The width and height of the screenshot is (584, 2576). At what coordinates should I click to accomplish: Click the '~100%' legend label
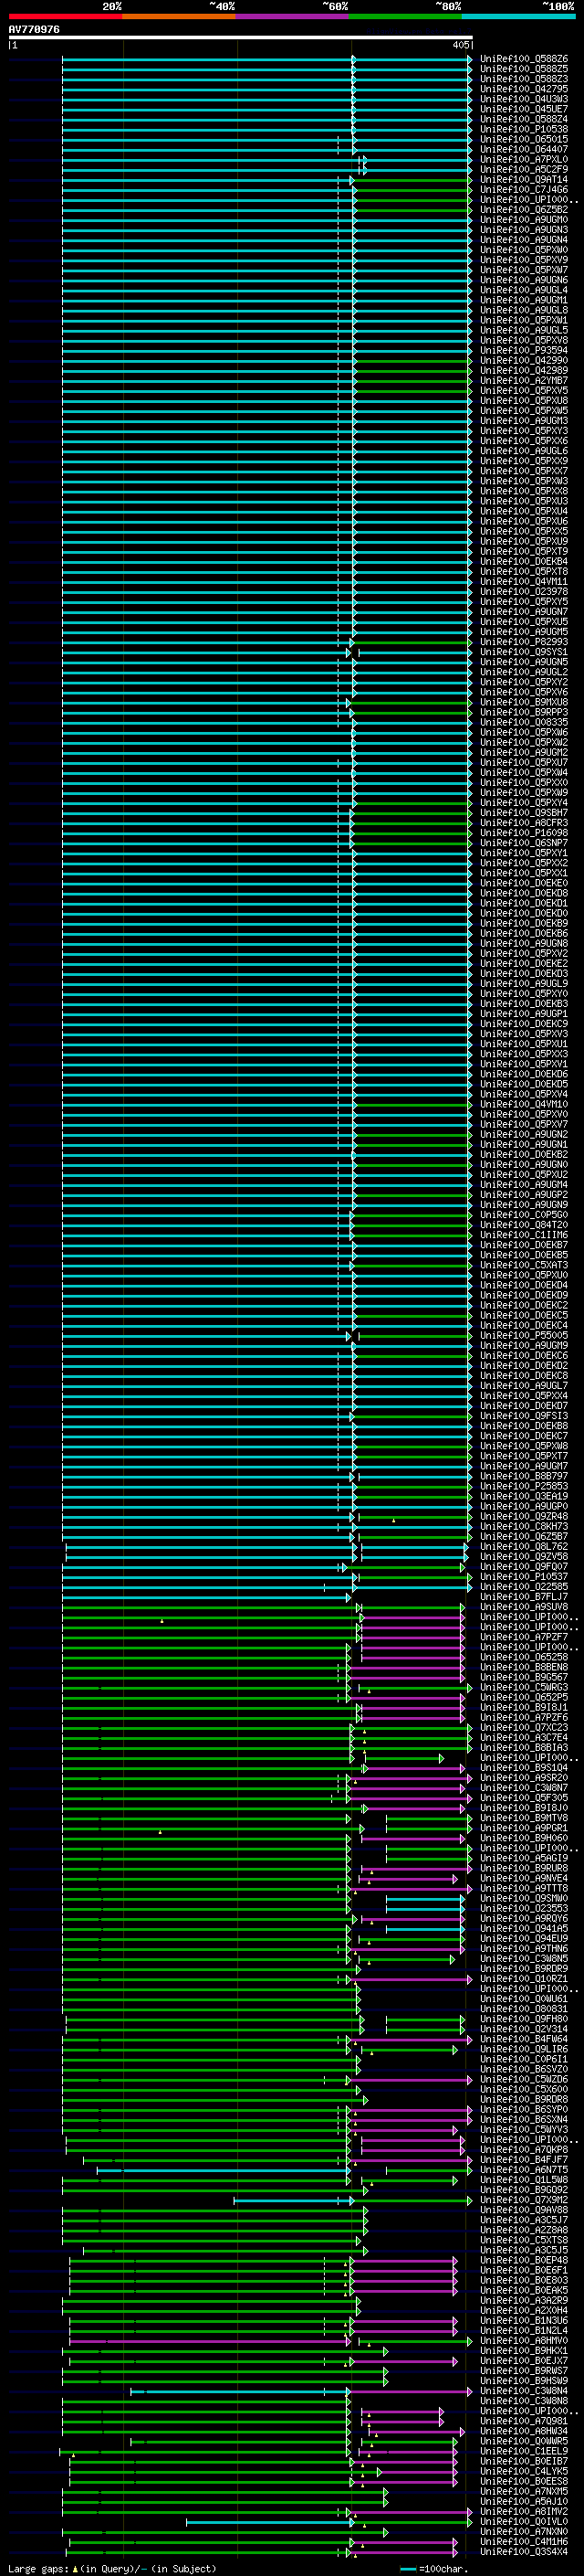tap(559, 6)
